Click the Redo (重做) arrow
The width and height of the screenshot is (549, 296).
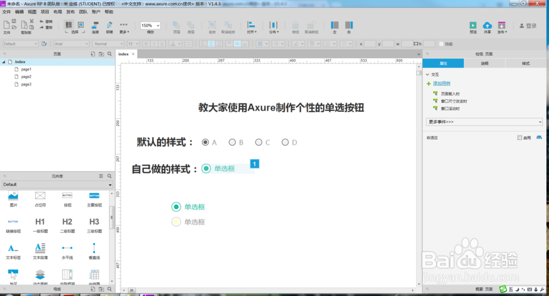pyautogui.click(x=42, y=27)
